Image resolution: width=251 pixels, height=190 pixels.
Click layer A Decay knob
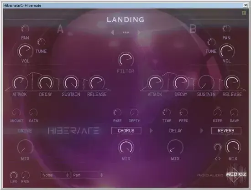point(46,83)
